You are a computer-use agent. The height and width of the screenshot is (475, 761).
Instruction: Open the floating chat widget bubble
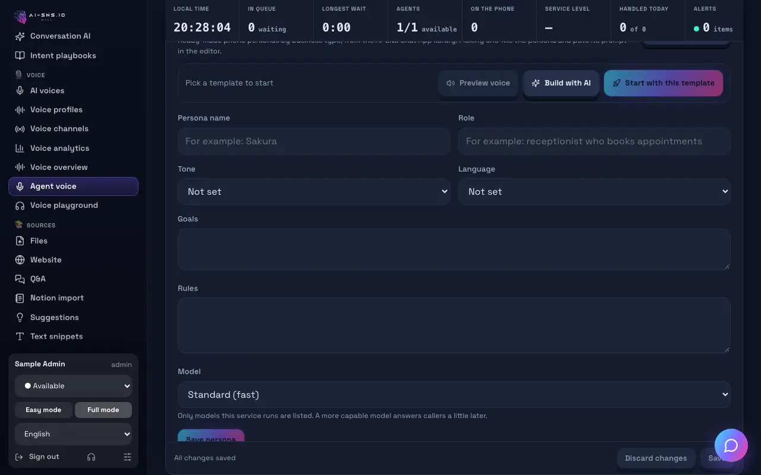731,446
